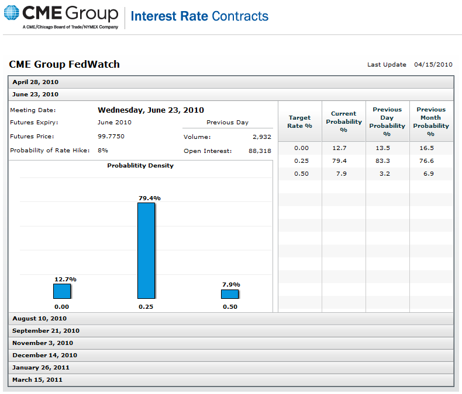Click the futures price value 99.7750
Viewport: 462px width, 394px height.
click(x=111, y=137)
